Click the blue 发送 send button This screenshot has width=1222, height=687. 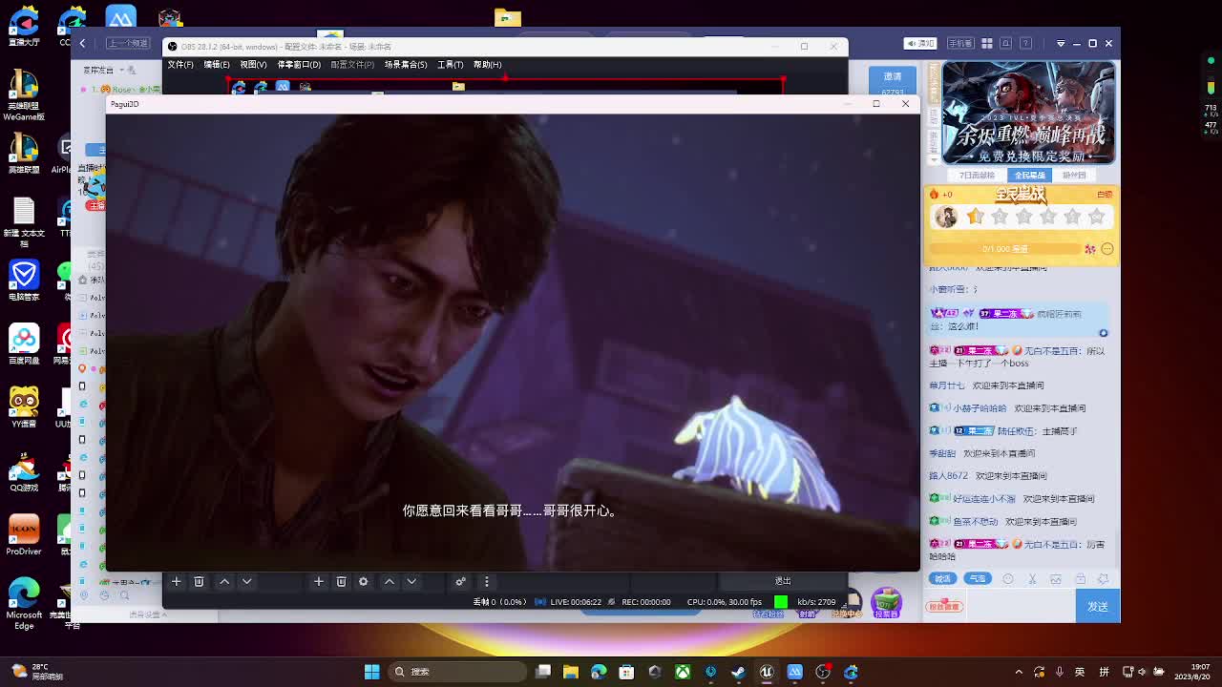coord(1098,607)
